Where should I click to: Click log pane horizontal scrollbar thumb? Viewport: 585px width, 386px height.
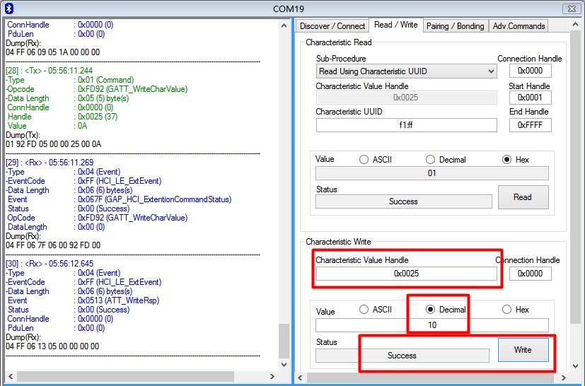coord(125,376)
